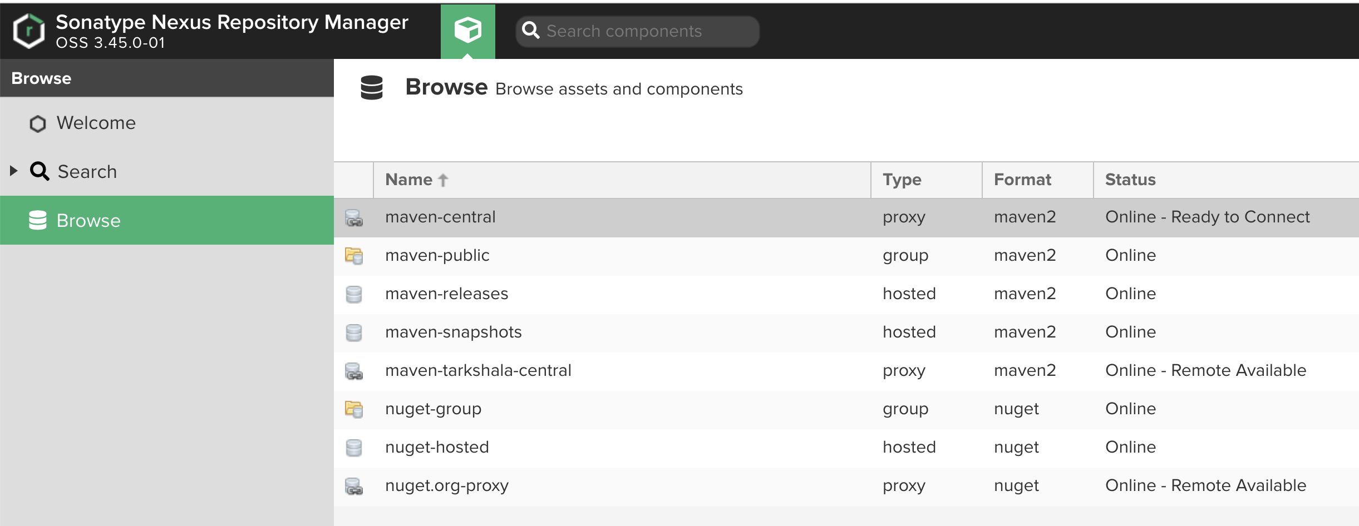Sort by the Name column header
This screenshot has height=526, width=1359.
click(622, 180)
